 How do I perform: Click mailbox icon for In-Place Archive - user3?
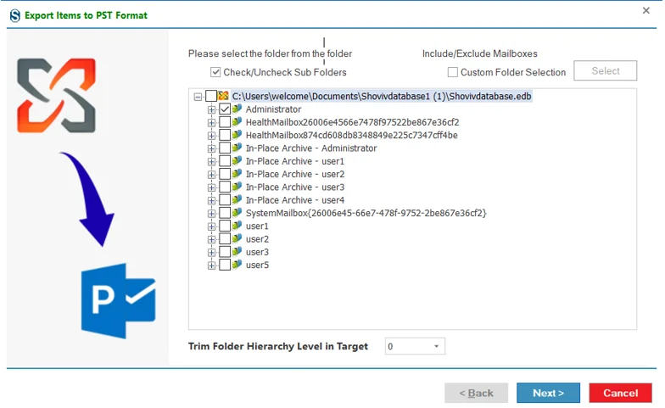click(x=237, y=187)
